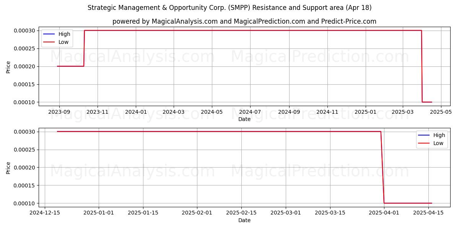Click the 2025-01 x-axis tick label

click(x=366, y=112)
